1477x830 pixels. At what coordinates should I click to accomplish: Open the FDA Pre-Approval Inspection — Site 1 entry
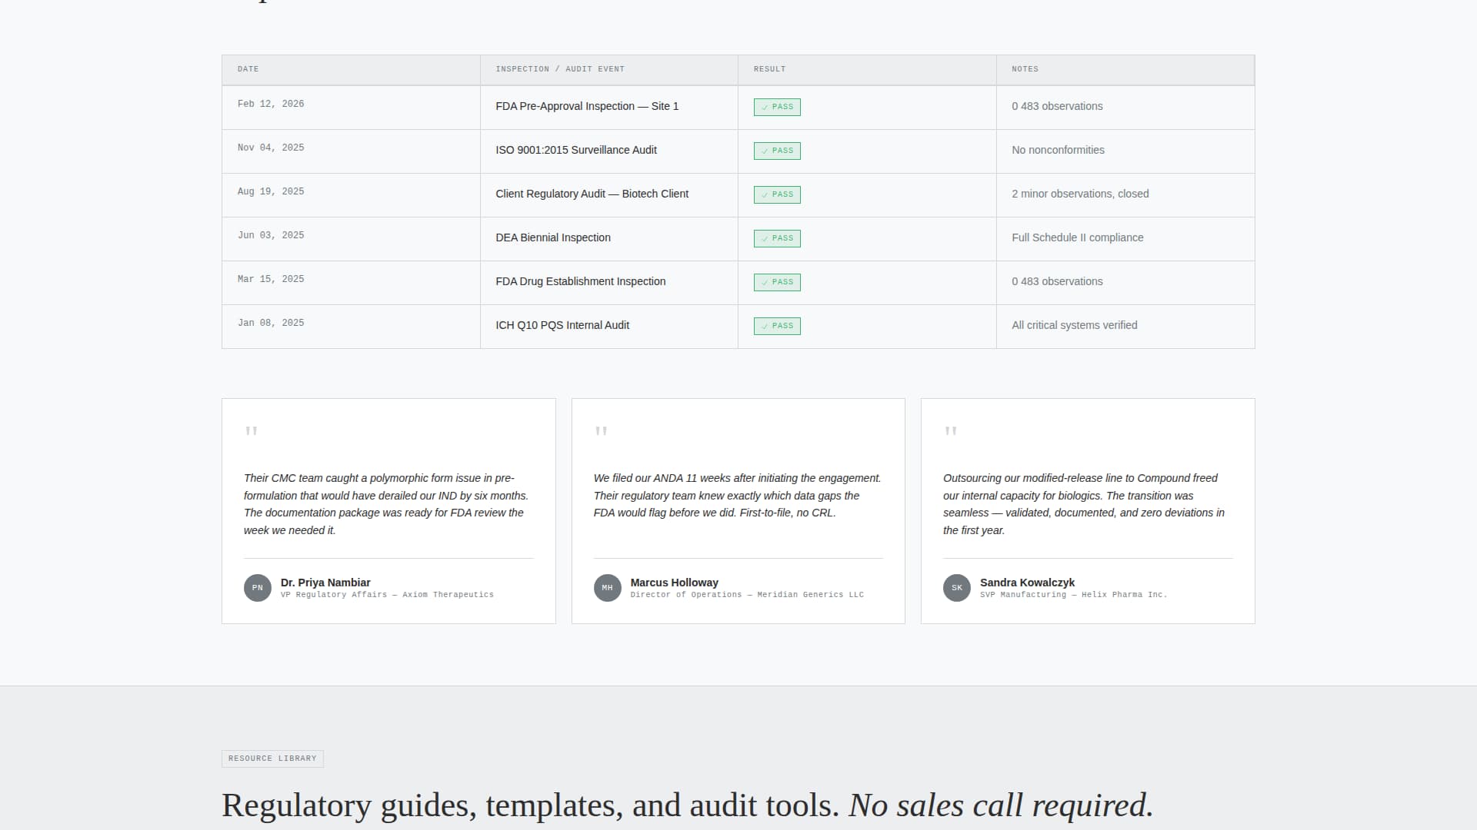point(586,107)
